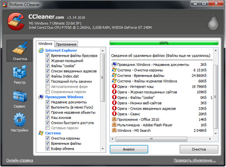
Task: Click the results vertical scrollbar thumb
Action: (x=216, y=97)
